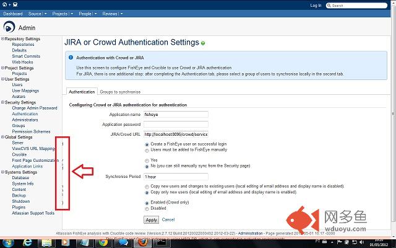This screenshot has width=396, height=248.
Task: Collapse the Systems Settings tree section
Action: click(x=2, y=172)
